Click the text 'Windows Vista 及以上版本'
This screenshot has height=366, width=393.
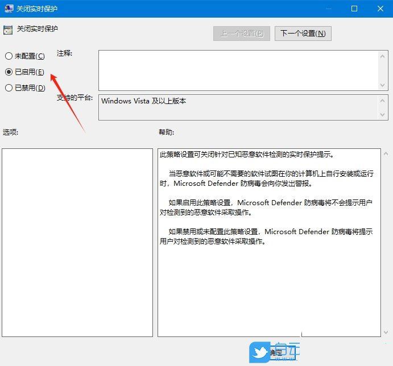click(x=144, y=101)
